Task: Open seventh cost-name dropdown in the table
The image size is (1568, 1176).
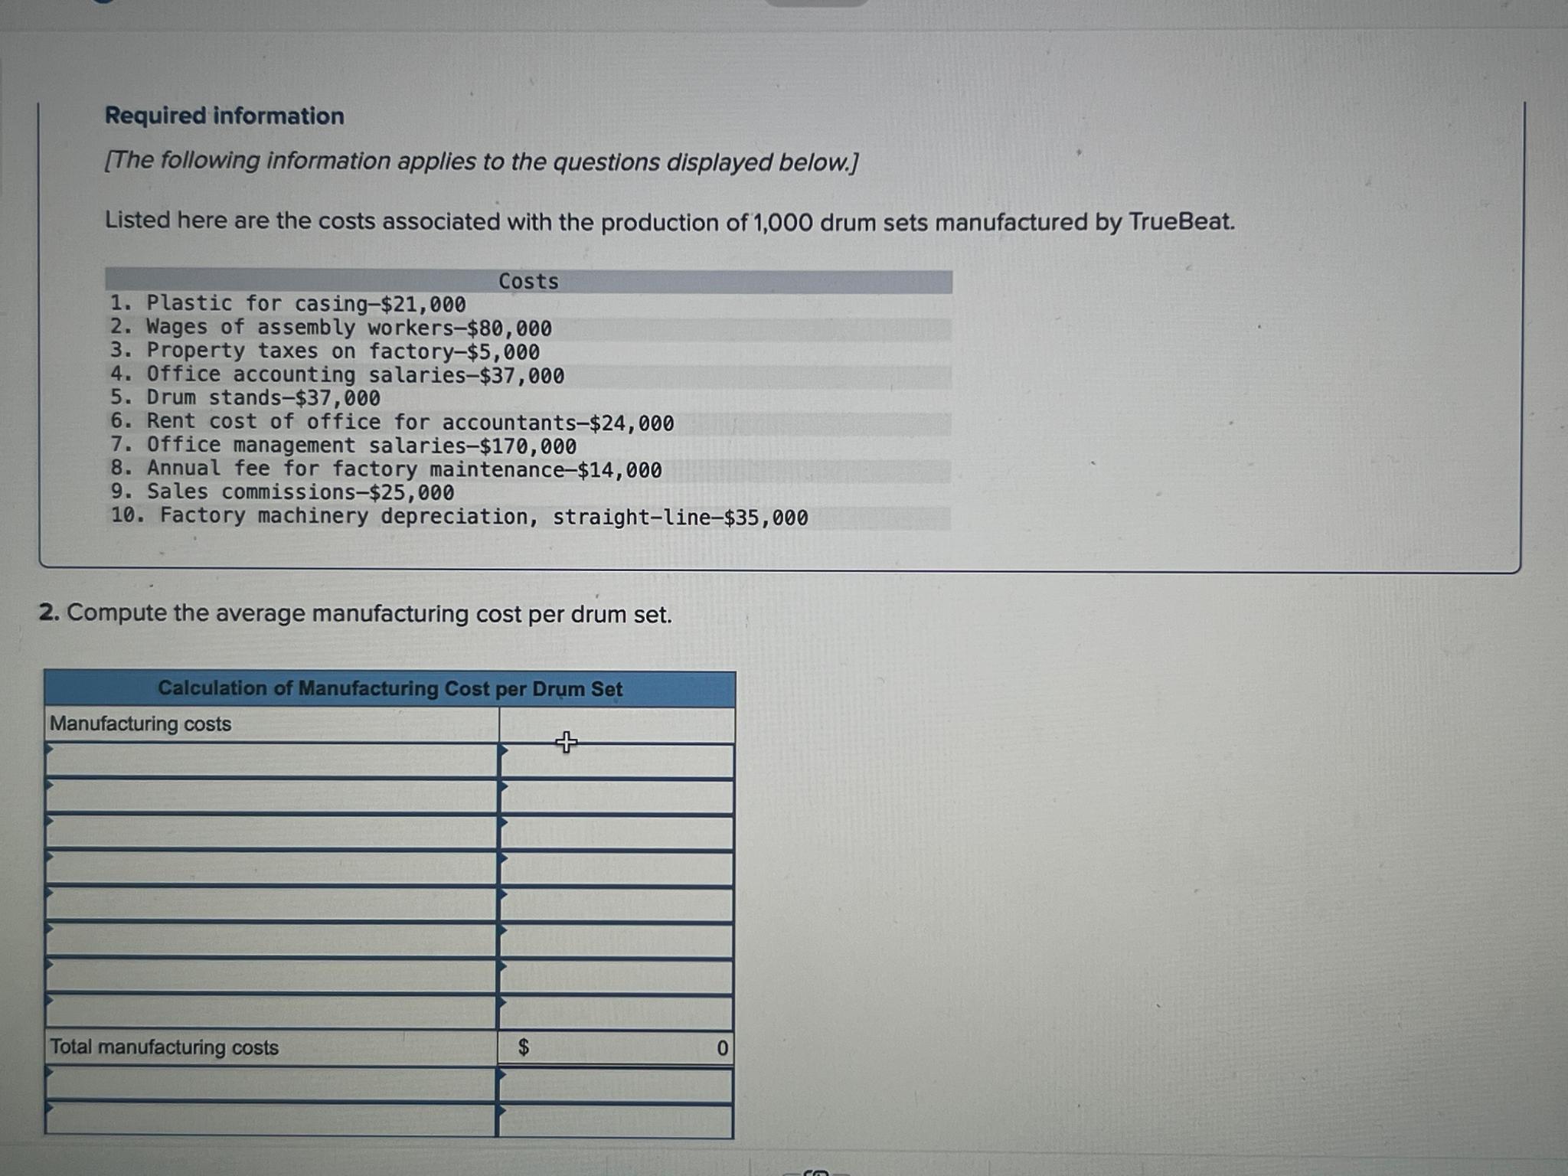Action: (x=272, y=976)
